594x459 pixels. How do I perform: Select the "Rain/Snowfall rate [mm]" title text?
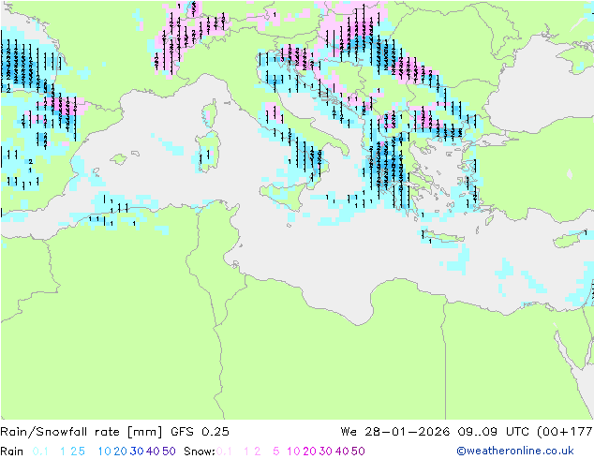[x=82, y=432]
